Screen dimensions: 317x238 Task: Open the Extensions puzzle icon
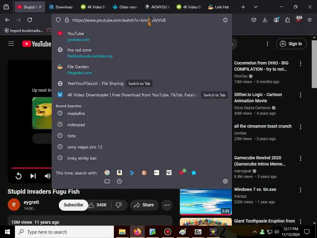click(x=287, y=20)
